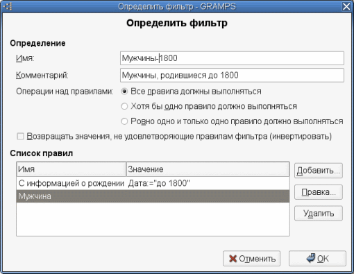The height and width of the screenshot is (274, 354).
Task: Choose 'Ровно одно и только одно правило' option
Action: click(x=124, y=121)
